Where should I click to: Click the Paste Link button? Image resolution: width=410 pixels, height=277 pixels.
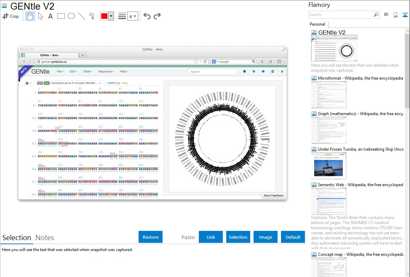[211, 237]
